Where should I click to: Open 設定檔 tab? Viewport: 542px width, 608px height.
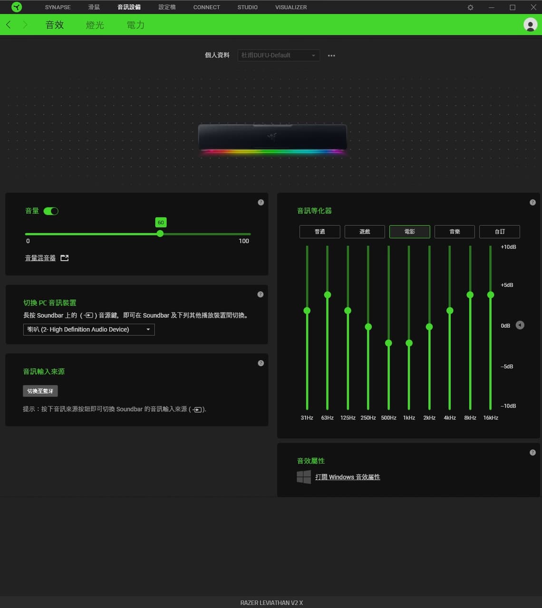[x=167, y=8]
